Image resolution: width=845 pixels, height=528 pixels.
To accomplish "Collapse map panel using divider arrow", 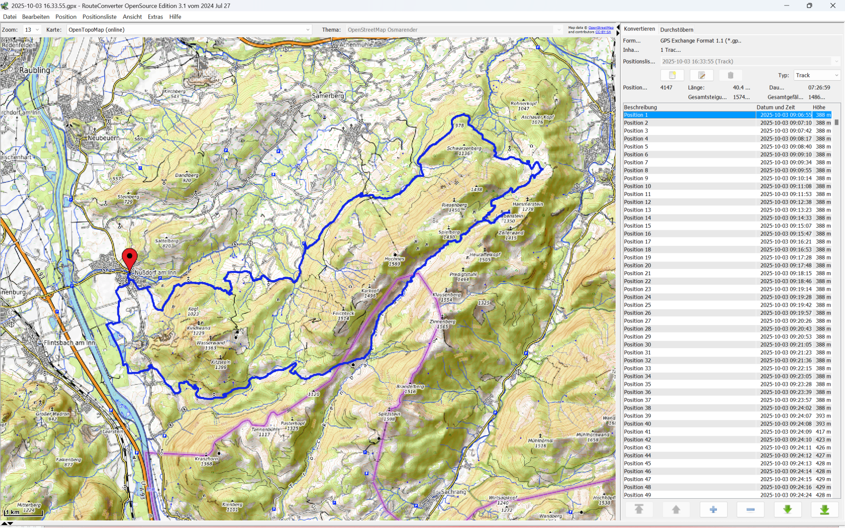I will tap(618, 27).
